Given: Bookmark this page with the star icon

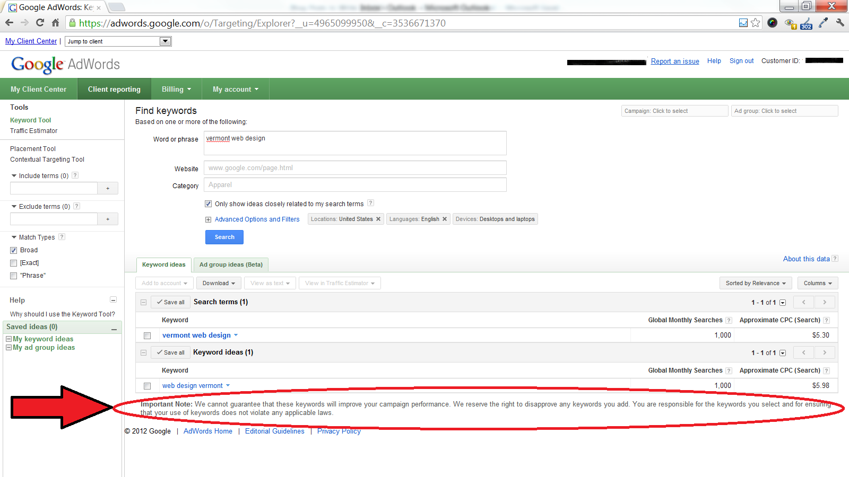Looking at the screenshot, I should pyautogui.click(x=756, y=23).
